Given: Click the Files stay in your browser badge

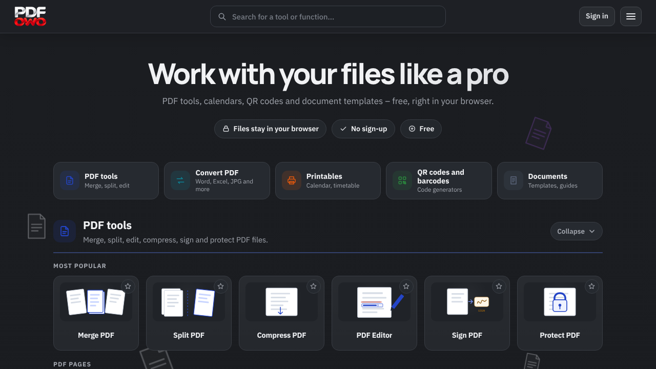Looking at the screenshot, I should point(270,129).
